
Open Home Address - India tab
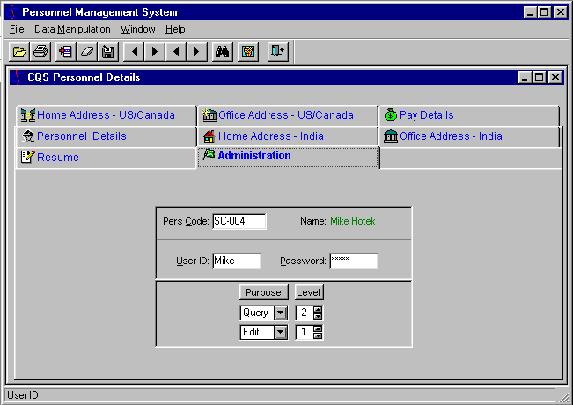[270, 136]
